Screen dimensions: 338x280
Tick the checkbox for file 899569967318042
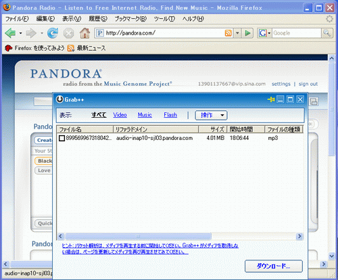point(62,138)
